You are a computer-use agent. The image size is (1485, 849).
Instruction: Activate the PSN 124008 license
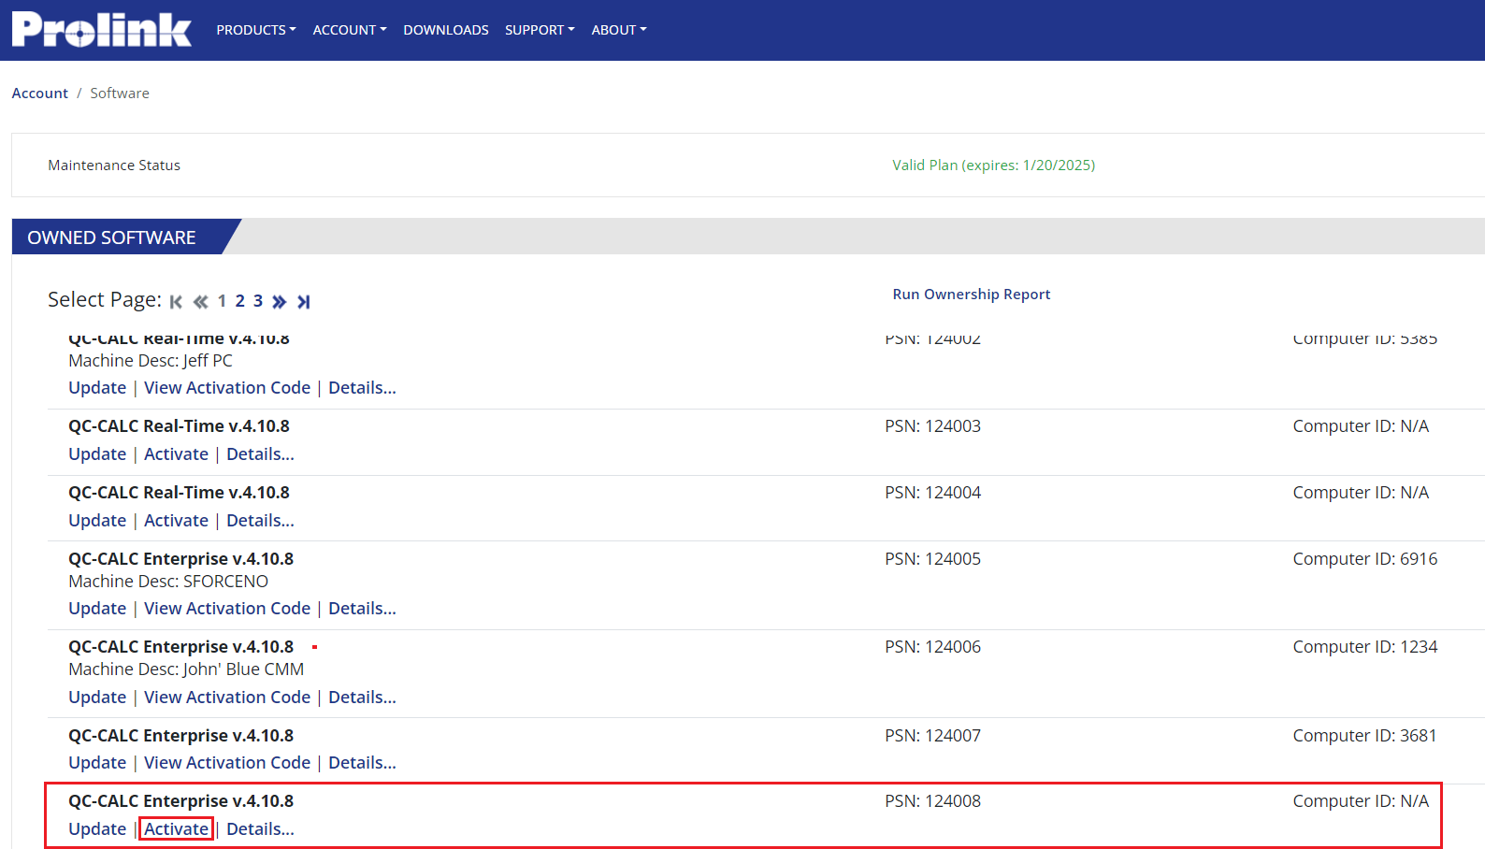176,828
